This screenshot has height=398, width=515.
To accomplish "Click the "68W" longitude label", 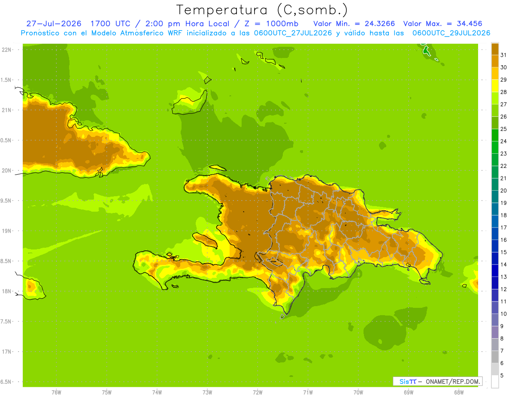I will tap(459, 392).
